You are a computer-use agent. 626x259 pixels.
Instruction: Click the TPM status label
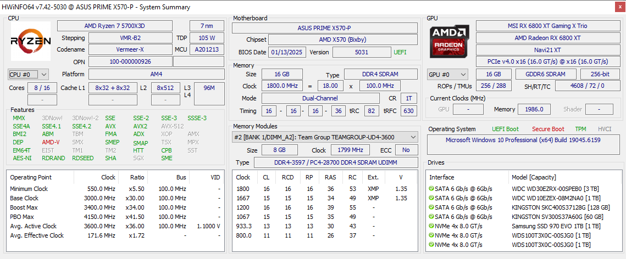(580, 129)
